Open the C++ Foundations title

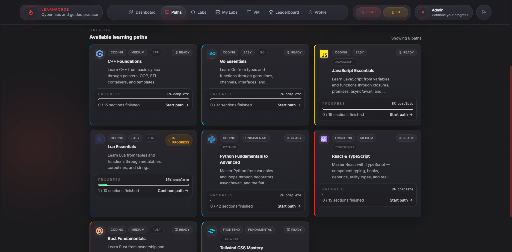click(125, 61)
